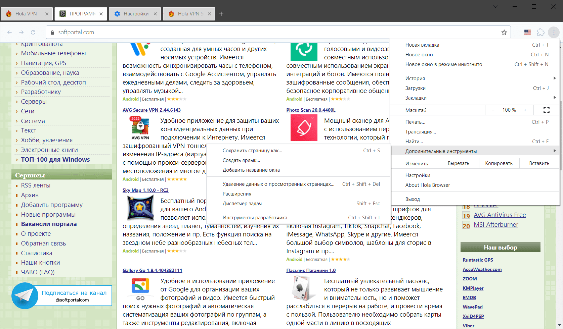Switch to the first Hola VPN tab
Viewport: 563px width, 329px height.
(27, 14)
